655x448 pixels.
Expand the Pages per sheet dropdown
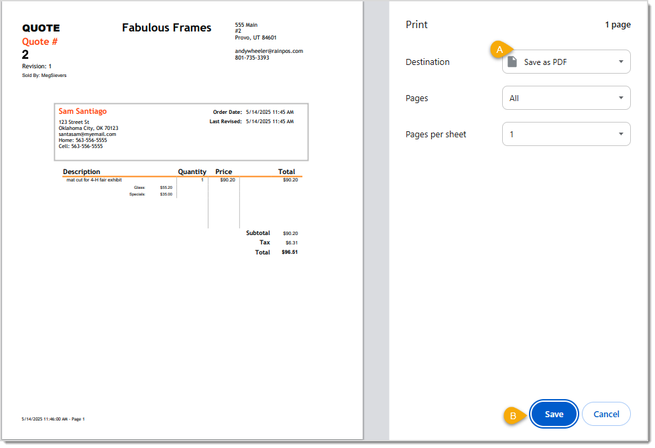pos(566,133)
